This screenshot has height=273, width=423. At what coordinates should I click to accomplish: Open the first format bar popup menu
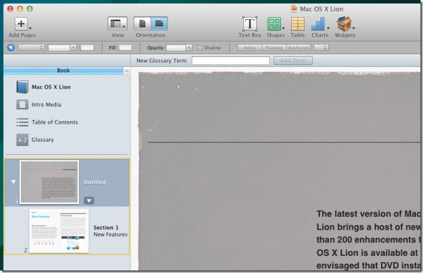31,48
